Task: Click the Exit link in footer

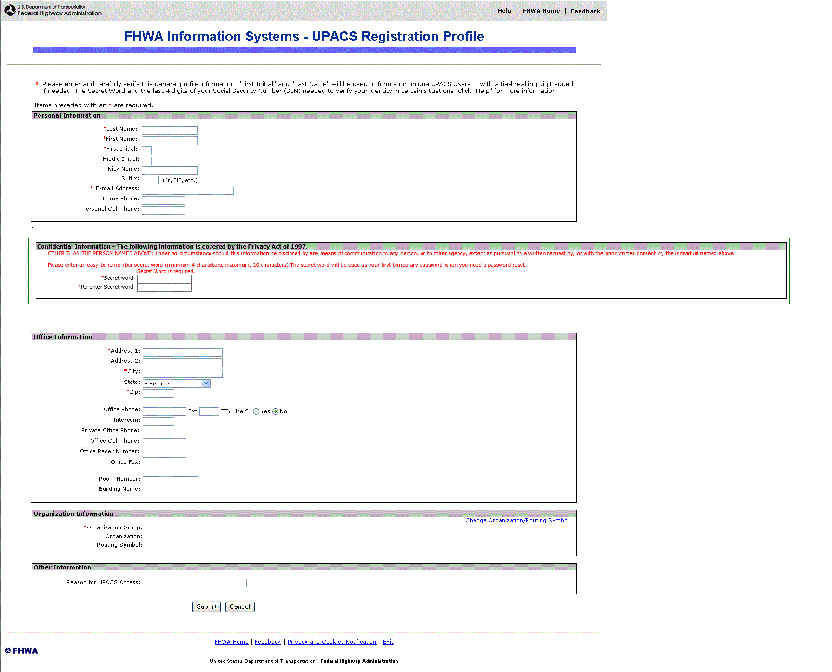Action: pos(388,642)
